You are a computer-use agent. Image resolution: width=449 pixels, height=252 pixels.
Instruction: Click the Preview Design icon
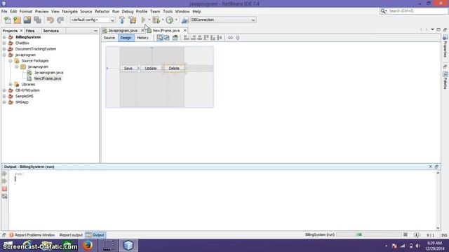pos(175,38)
